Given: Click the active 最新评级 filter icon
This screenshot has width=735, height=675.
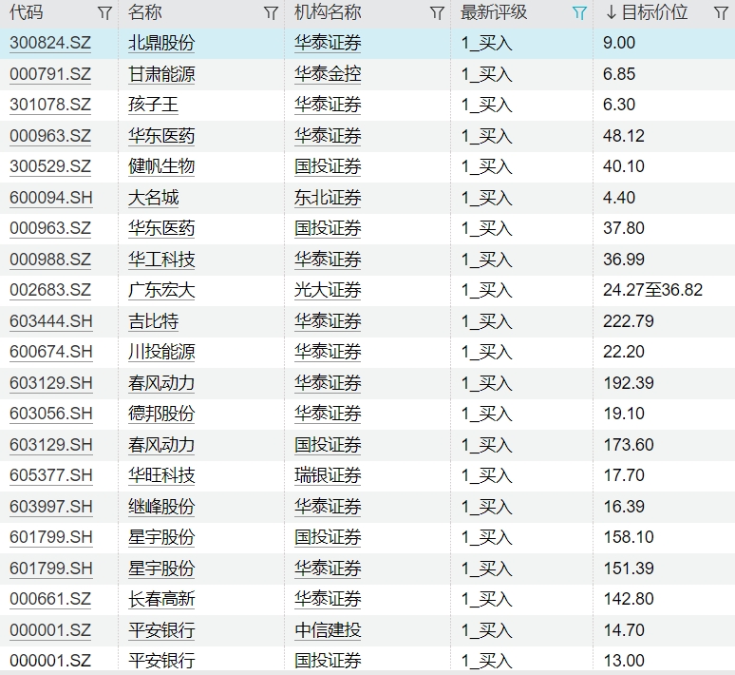Looking at the screenshot, I should click(x=579, y=13).
